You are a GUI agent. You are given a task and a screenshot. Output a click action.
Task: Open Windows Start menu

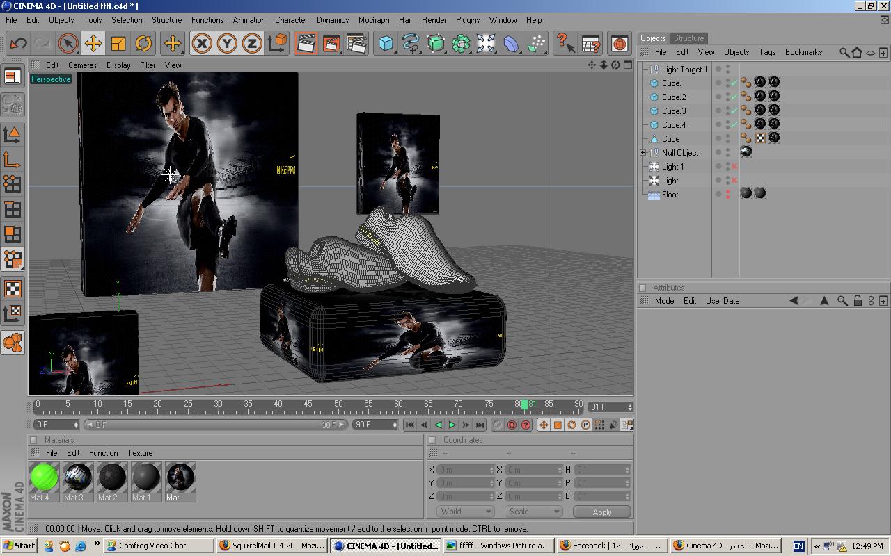click(19, 546)
